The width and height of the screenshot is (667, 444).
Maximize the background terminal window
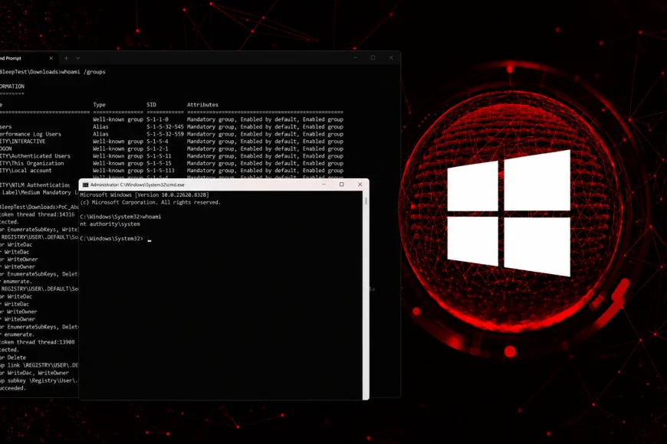[x=373, y=57]
